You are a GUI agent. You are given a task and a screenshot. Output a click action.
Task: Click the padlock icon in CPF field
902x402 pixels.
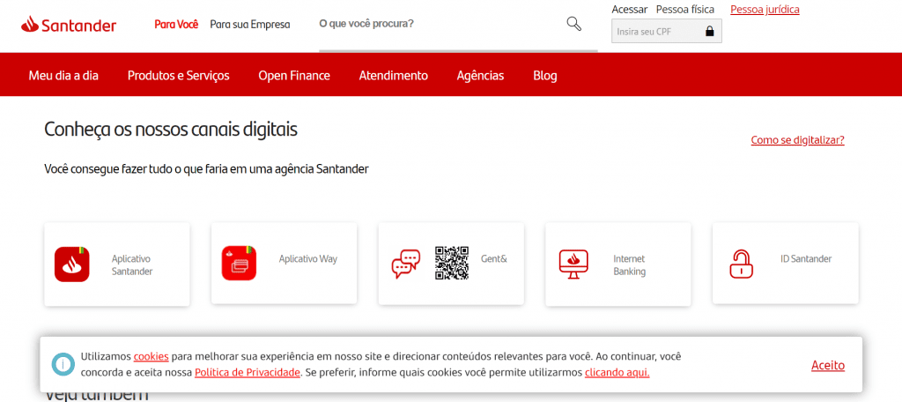(709, 32)
